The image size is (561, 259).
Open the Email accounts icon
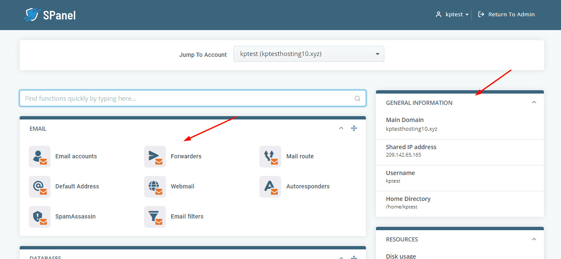pos(40,157)
